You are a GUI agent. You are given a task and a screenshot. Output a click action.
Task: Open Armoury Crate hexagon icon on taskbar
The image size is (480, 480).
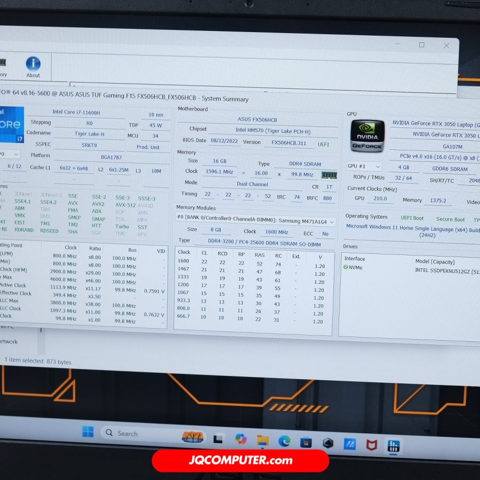(x=328, y=443)
